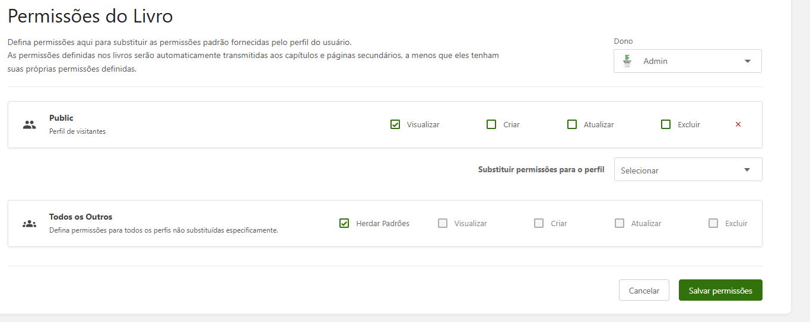The image size is (810, 322).
Task: Click the Public role name
Action: (x=61, y=118)
